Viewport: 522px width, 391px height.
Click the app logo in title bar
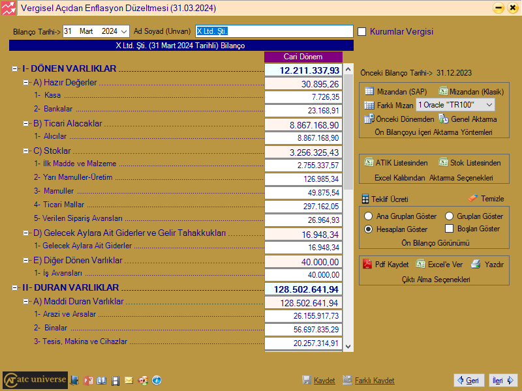[x=8, y=8]
